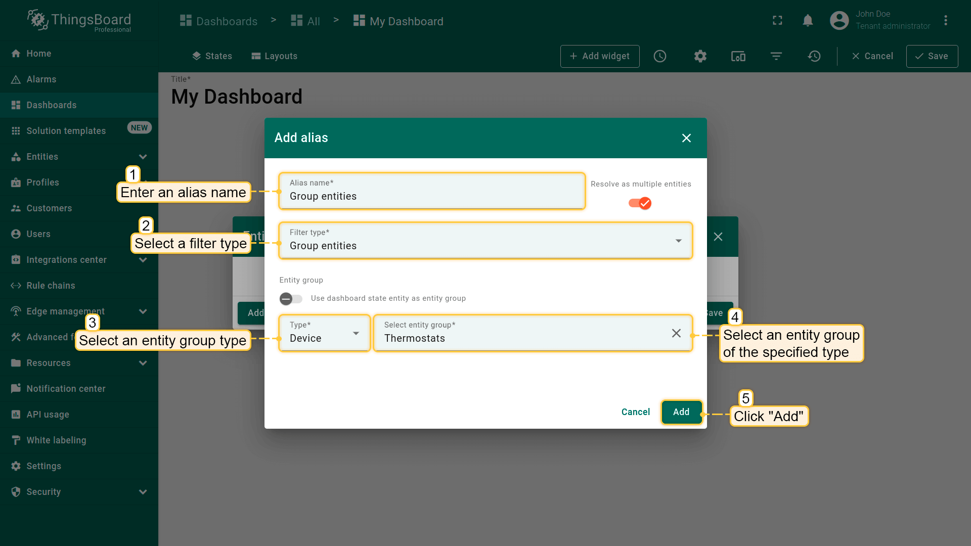This screenshot has width=971, height=546.
Task: Enter fullscreen mode using expand icon
Action: pos(777,21)
